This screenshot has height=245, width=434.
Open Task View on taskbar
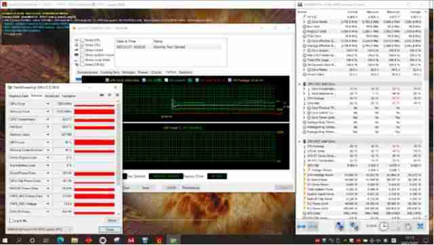[46, 240]
